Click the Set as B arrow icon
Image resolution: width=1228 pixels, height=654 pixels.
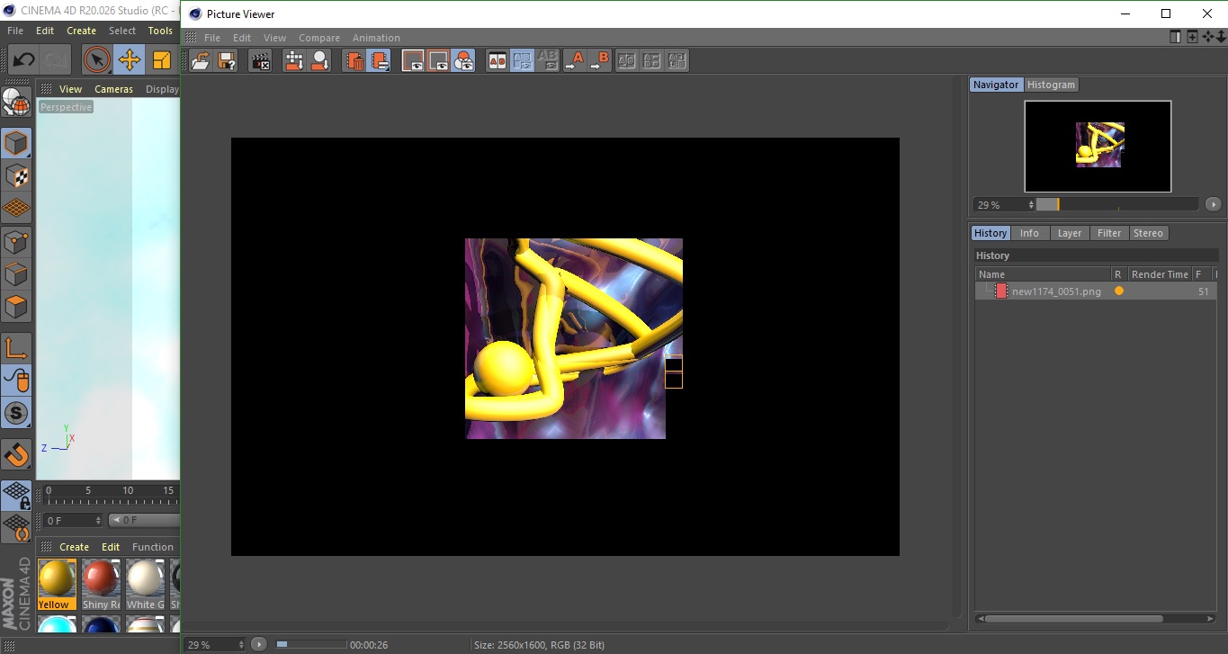pyautogui.click(x=600, y=60)
